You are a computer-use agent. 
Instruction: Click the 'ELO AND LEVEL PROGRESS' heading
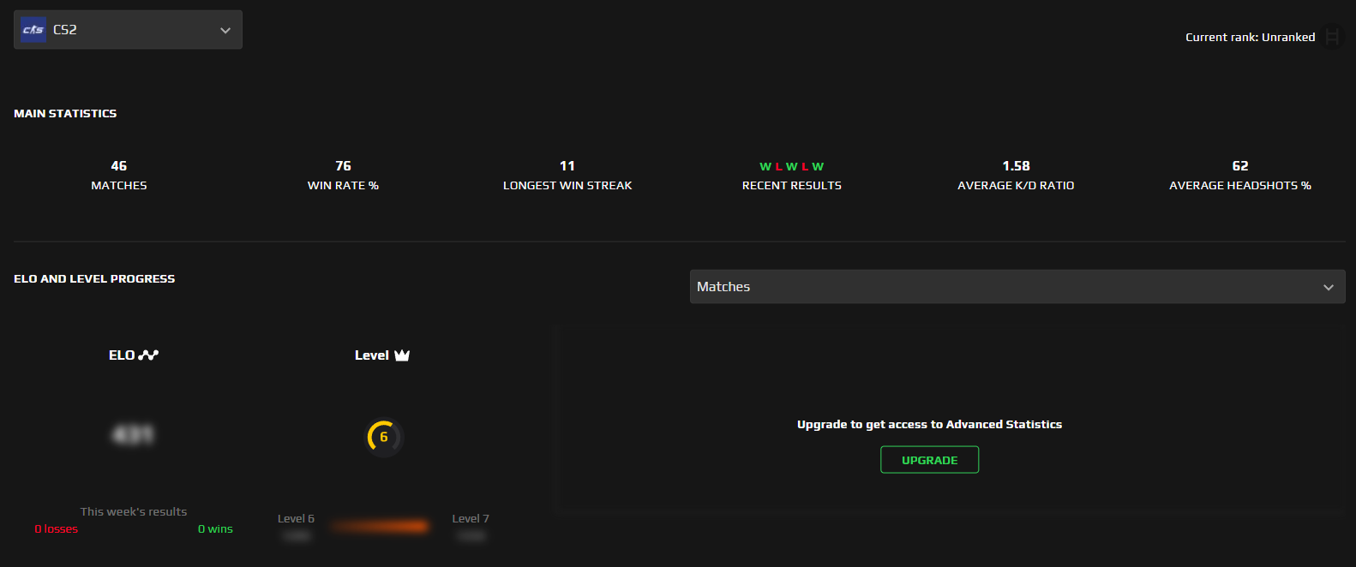click(94, 278)
